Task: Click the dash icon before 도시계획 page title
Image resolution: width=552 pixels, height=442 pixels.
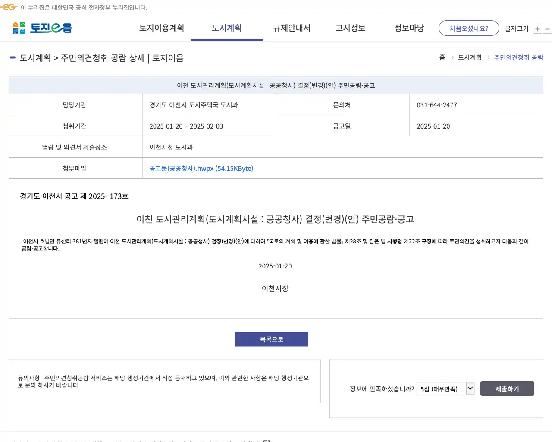Action: click(12, 57)
